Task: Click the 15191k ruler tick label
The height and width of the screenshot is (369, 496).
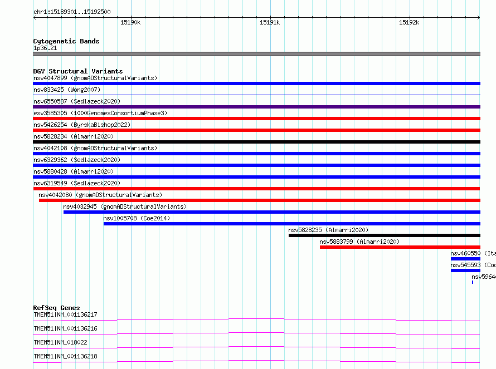Action: (270, 22)
